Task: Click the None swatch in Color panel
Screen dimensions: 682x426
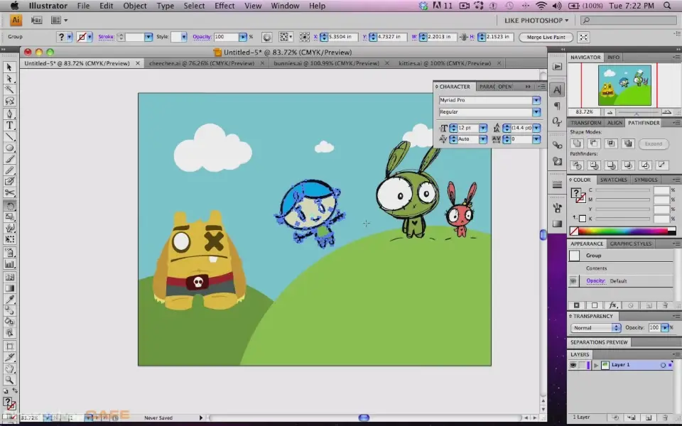Action: click(x=574, y=231)
